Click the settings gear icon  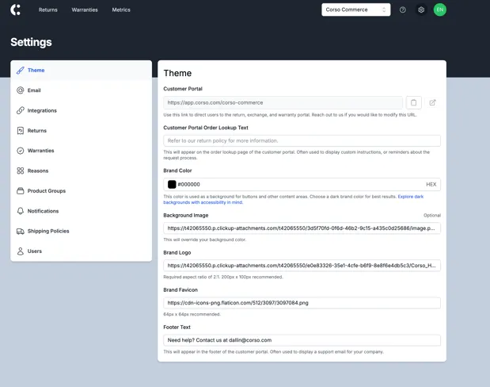click(421, 10)
